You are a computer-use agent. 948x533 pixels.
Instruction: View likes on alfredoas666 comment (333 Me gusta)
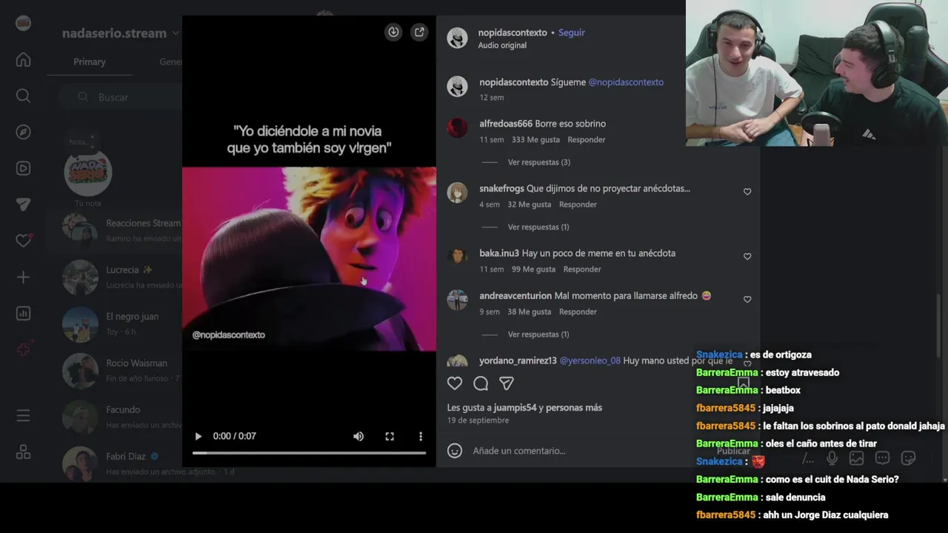coord(535,139)
